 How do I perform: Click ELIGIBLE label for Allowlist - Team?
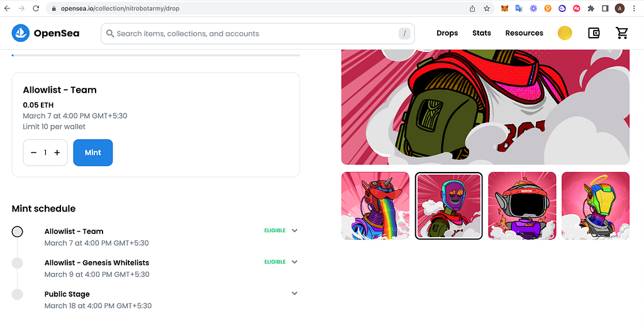[x=275, y=231]
